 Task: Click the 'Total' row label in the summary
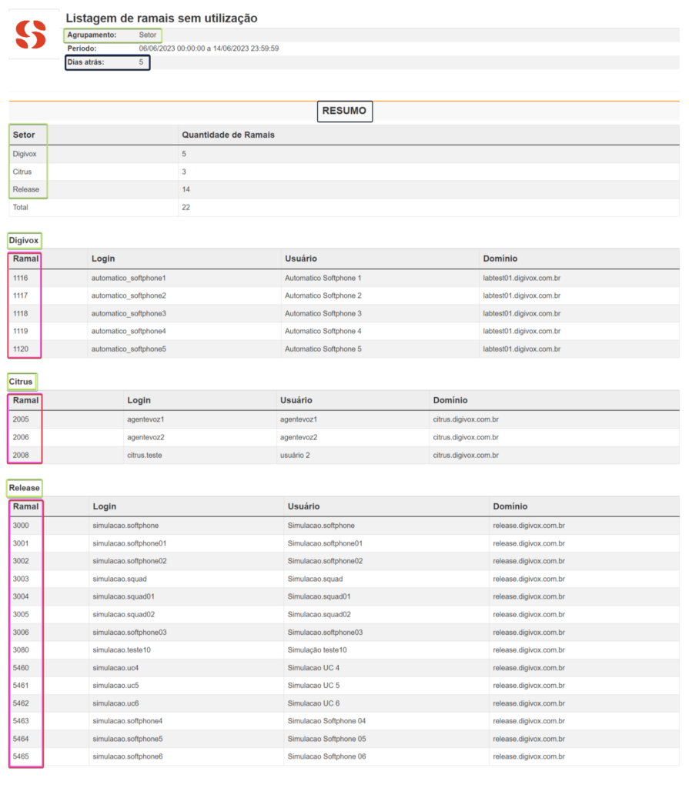(21, 207)
